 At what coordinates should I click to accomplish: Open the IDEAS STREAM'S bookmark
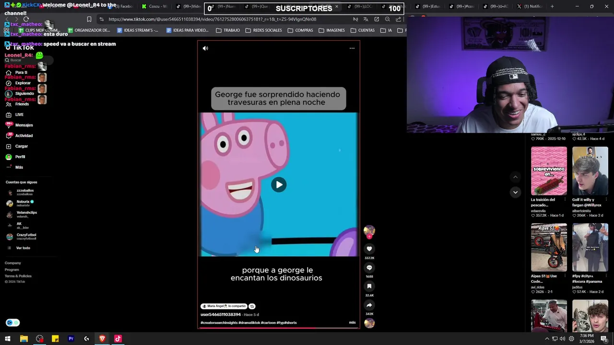(x=137, y=30)
